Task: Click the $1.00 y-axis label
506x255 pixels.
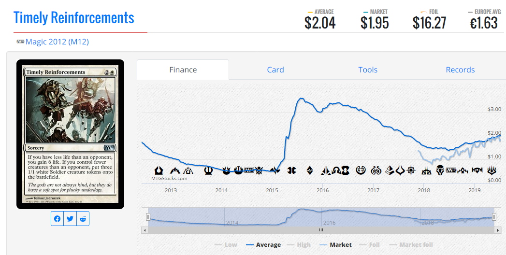Action: (494, 156)
